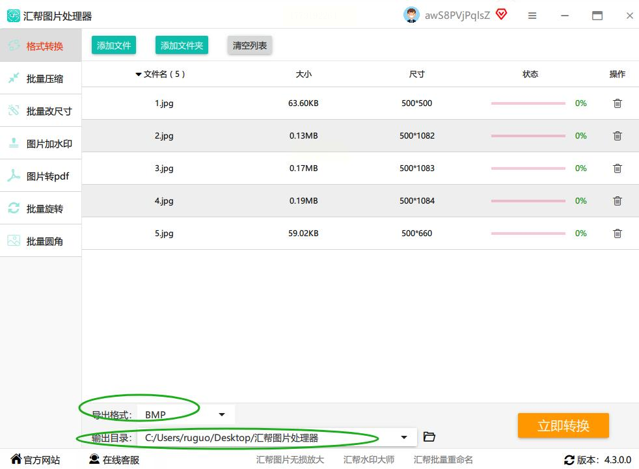Click the output directory path field
Viewport: 639px width, 469px height.
tap(277, 438)
